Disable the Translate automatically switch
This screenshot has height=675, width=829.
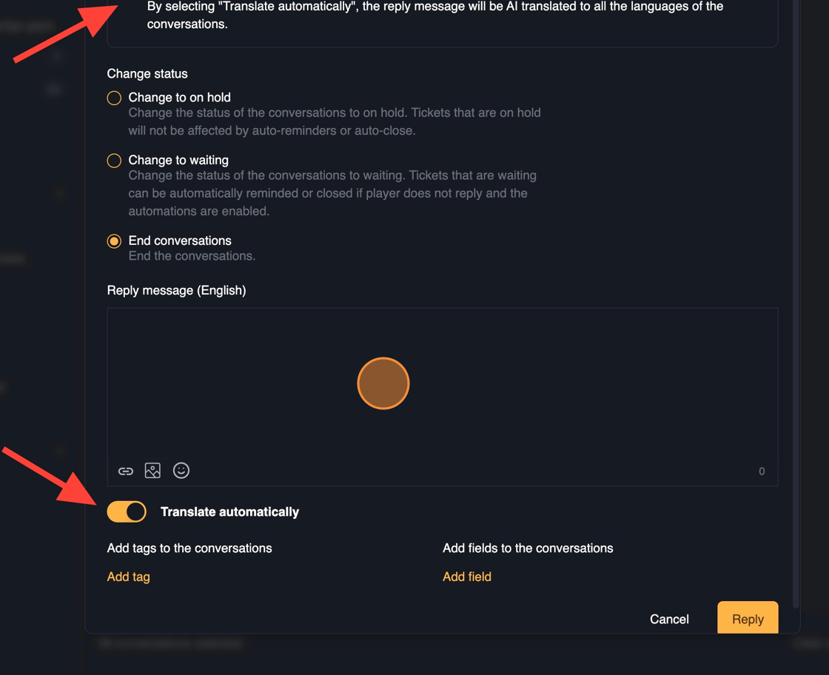[x=127, y=511]
